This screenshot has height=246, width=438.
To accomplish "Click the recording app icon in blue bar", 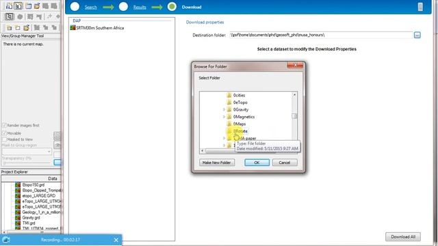I will 6,240.
